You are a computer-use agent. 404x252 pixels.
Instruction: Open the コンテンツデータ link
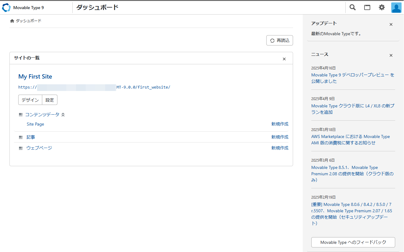pyautogui.click(x=42, y=114)
